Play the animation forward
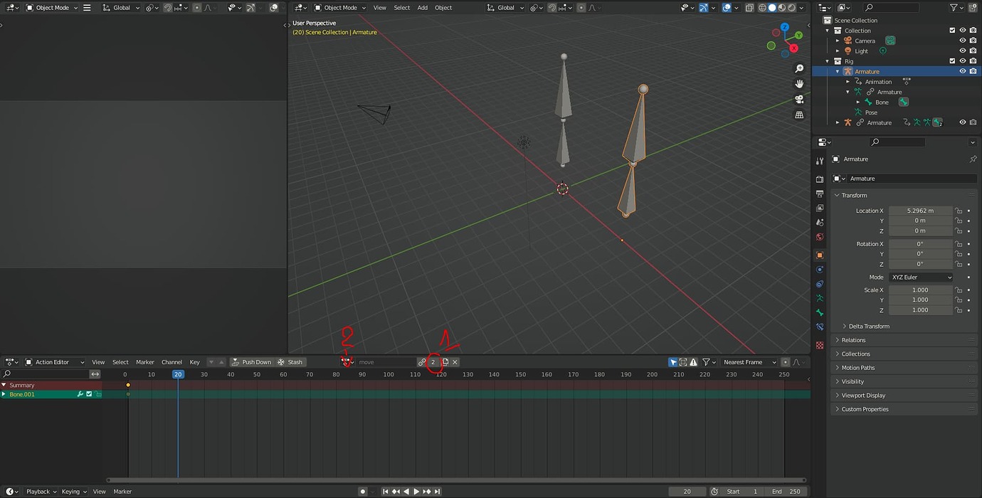The height and width of the screenshot is (498, 982). coord(416,492)
